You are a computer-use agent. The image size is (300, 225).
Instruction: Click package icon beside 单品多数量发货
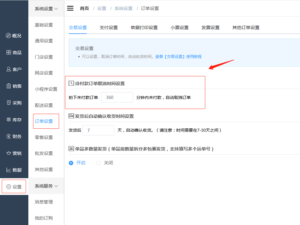coord(71,149)
